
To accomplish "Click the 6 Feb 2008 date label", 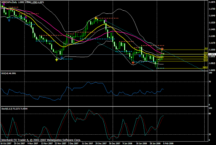I will click(168, 144).
